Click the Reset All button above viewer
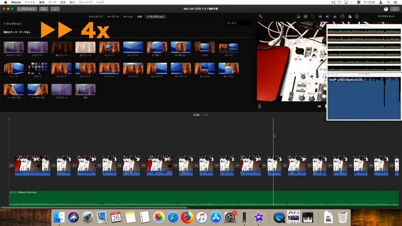The image size is (402, 226). pos(386,16)
